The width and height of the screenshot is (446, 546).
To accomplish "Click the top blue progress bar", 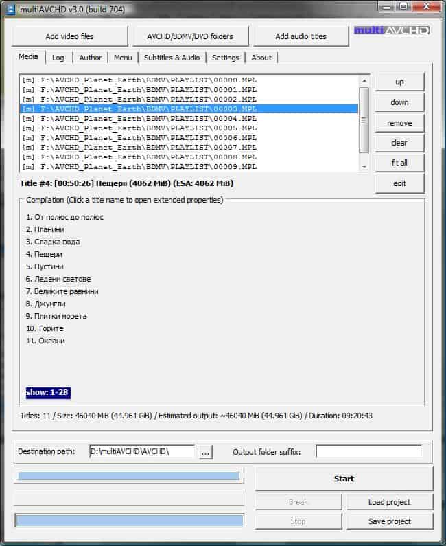I will (x=129, y=476).
